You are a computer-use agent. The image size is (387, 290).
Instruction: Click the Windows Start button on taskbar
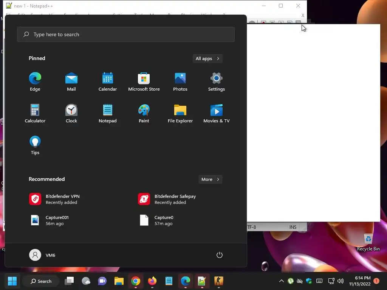12,281
